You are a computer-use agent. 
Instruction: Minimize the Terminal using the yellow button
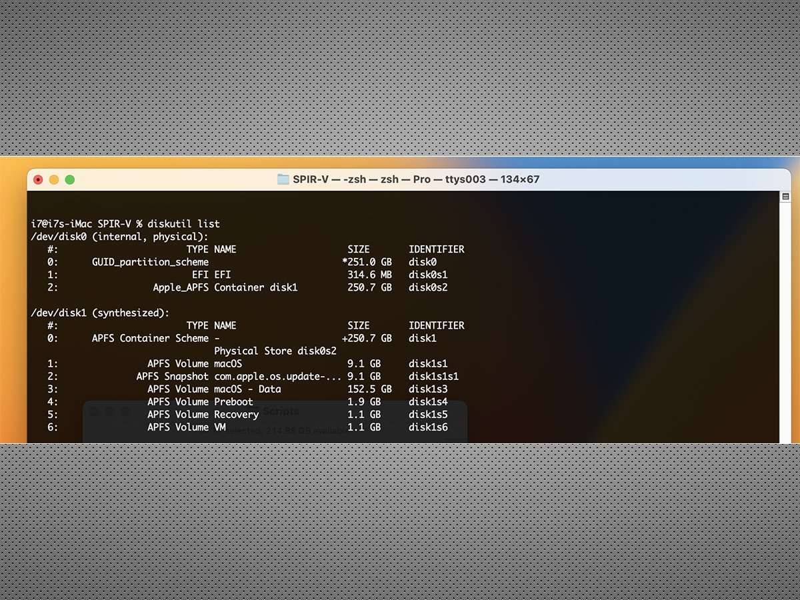54,179
